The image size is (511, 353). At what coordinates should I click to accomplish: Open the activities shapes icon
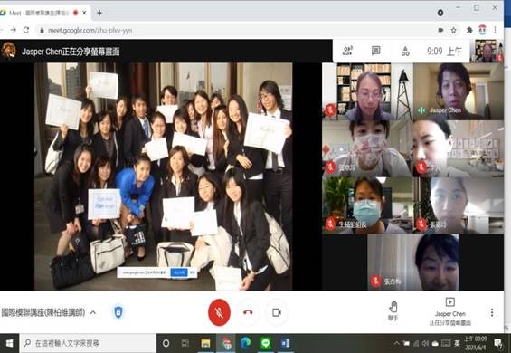pyautogui.click(x=405, y=51)
